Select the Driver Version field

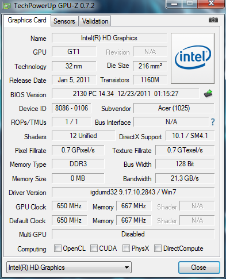coord(133,192)
